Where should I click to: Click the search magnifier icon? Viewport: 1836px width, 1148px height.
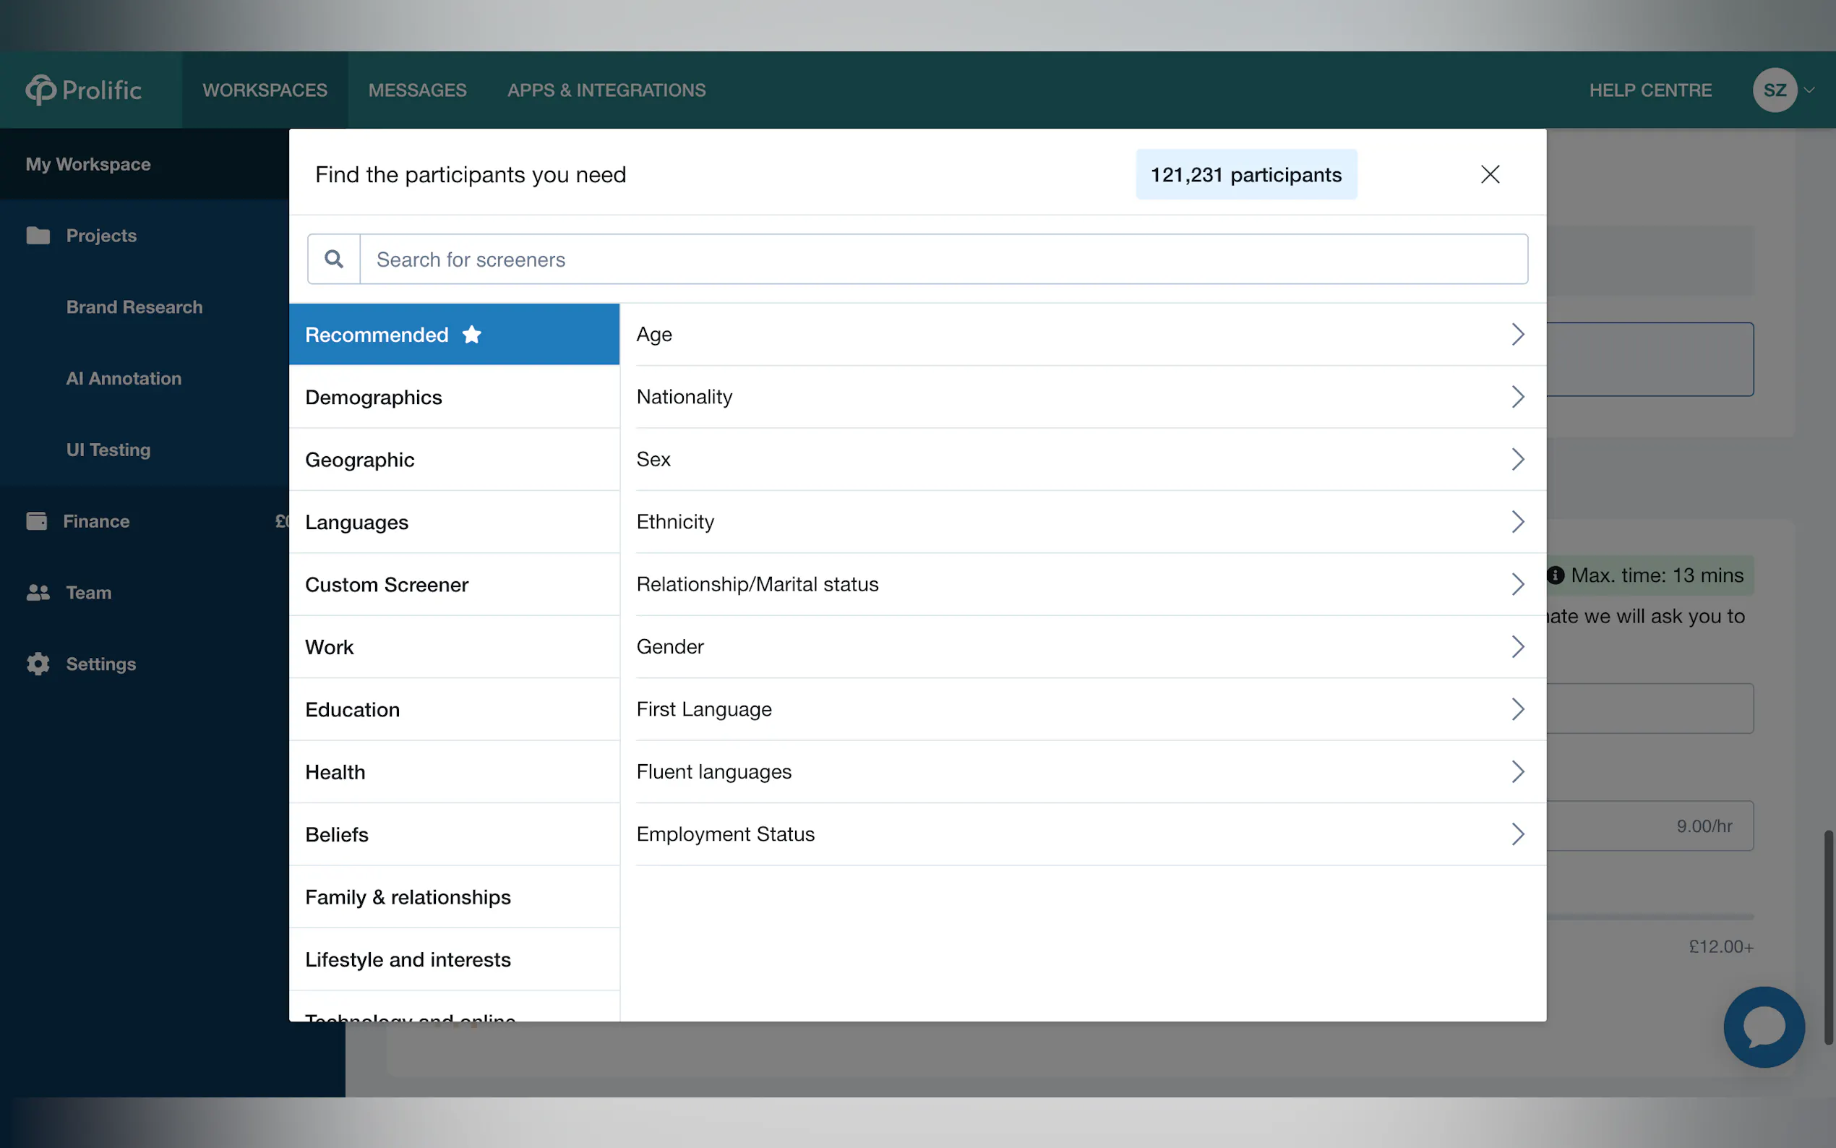click(x=333, y=259)
